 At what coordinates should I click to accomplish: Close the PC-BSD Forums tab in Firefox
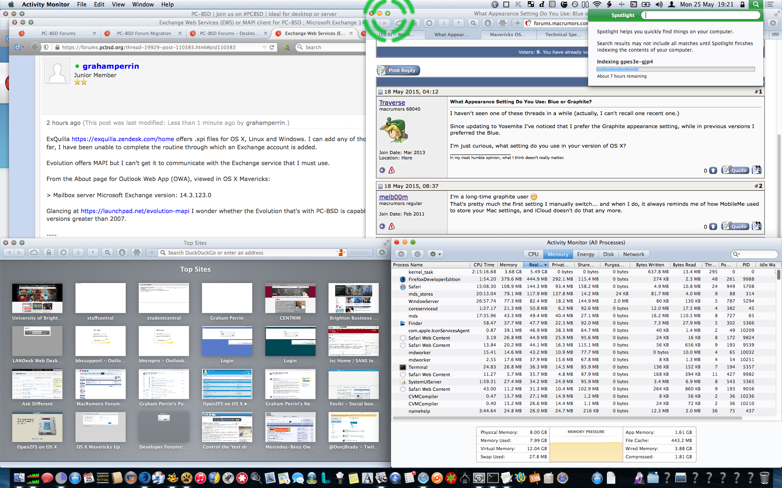click(94, 33)
